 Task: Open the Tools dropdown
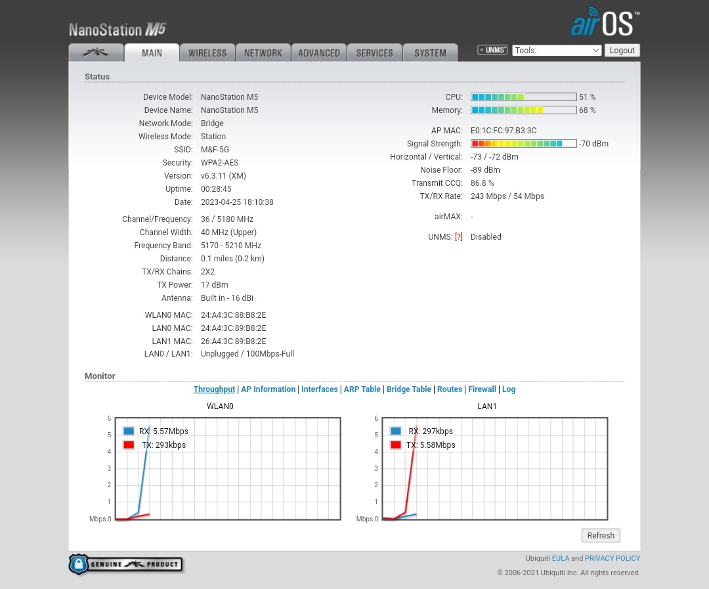point(557,50)
